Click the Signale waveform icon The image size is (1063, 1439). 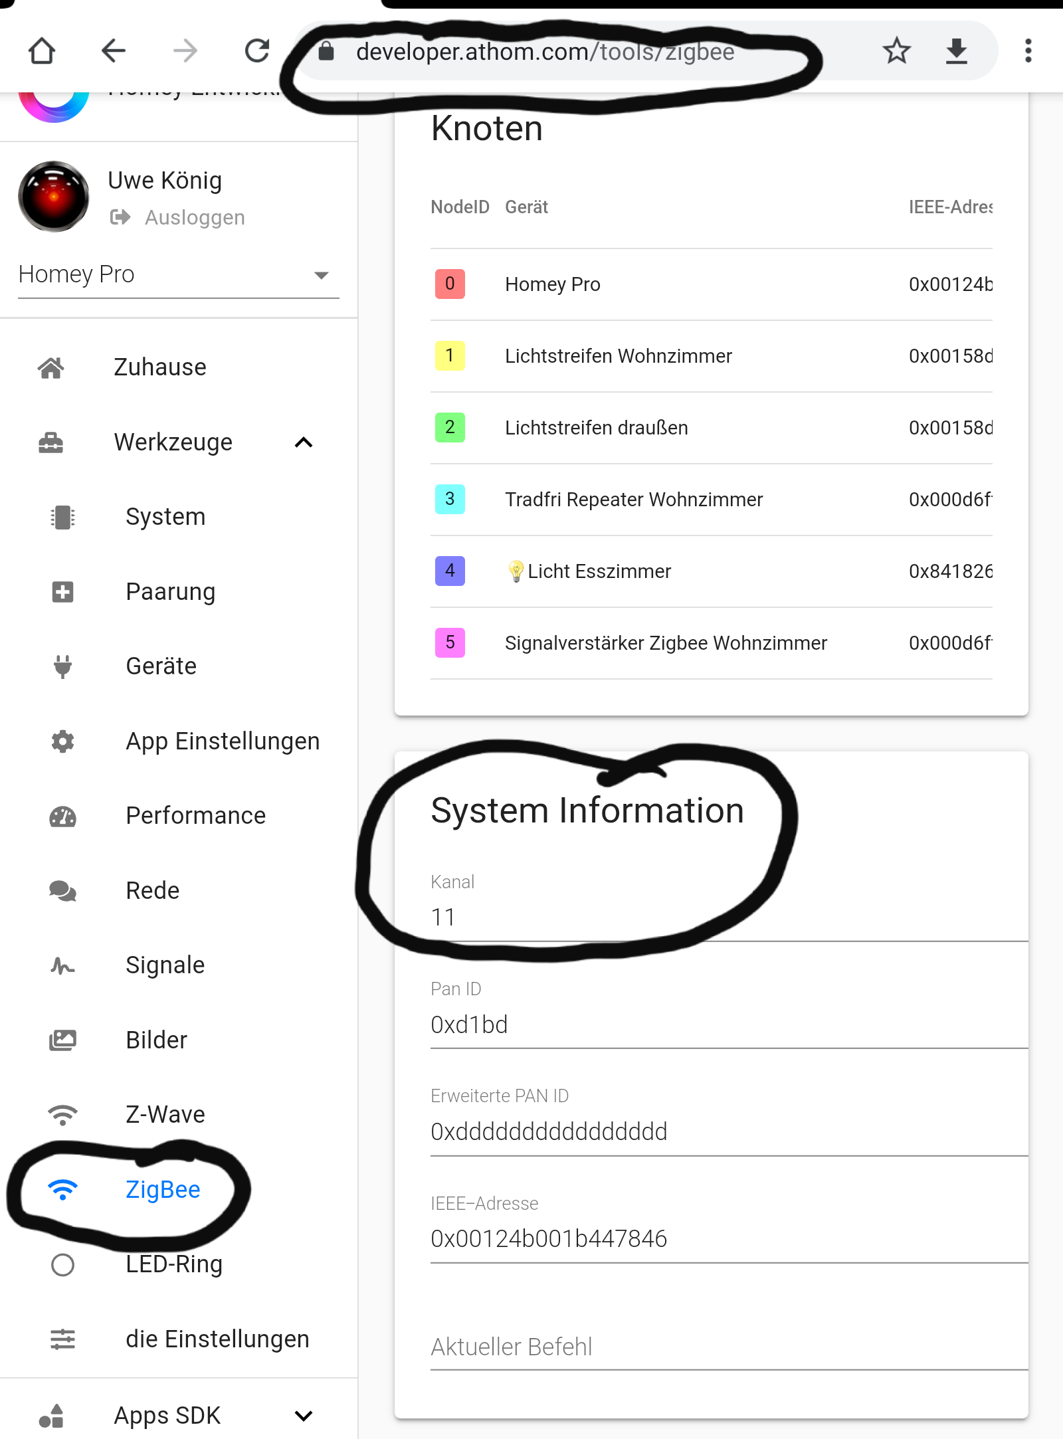(x=62, y=965)
